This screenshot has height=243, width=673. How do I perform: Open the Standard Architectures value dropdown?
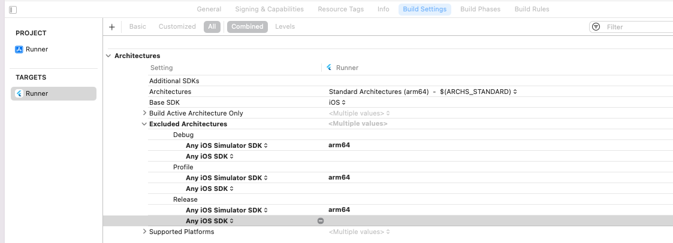coord(422,92)
